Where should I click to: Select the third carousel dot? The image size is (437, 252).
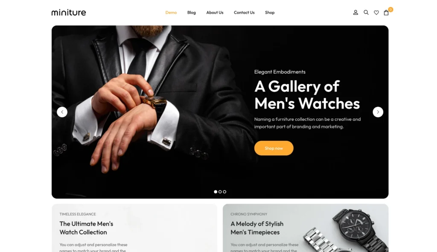tap(224, 192)
